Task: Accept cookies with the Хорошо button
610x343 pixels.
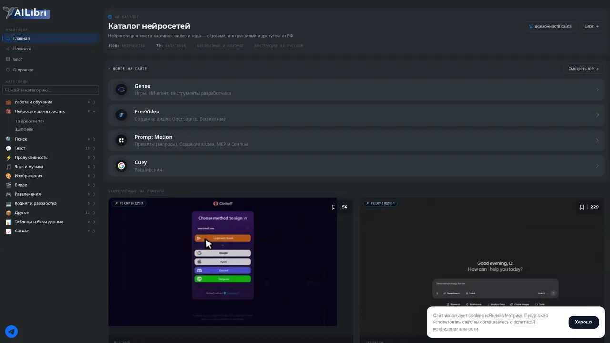Action: click(x=583, y=322)
